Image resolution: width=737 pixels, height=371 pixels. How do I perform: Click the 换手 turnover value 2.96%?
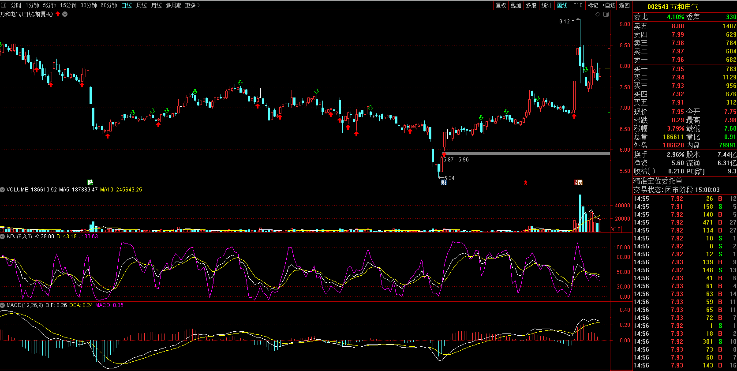pos(675,154)
